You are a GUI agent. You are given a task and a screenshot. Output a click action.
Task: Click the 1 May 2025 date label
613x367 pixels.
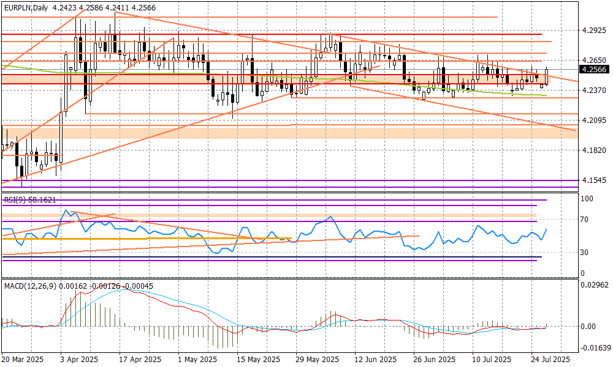click(197, 359)
